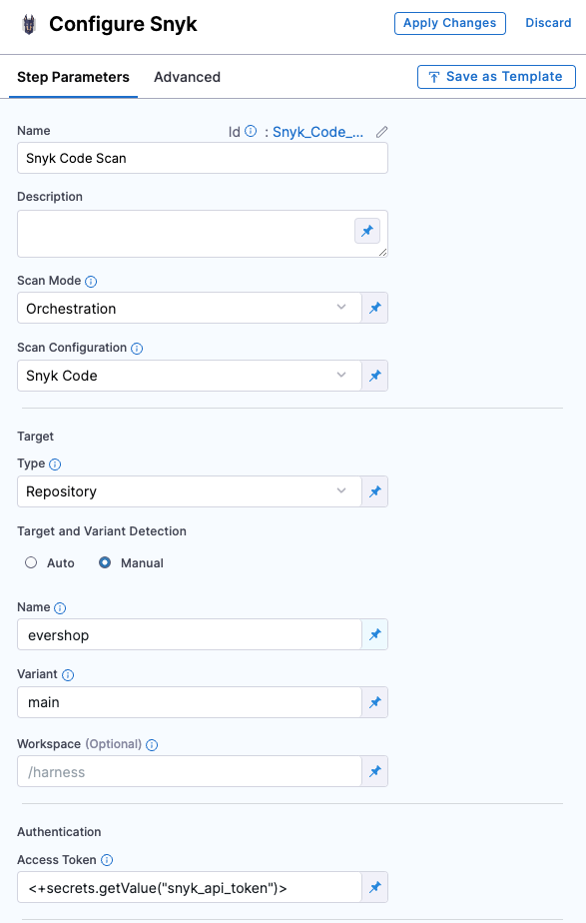Click the pin icon next to evershop name

(x=374, y=634)
